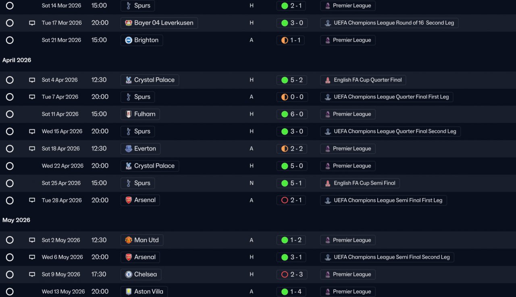Viewport: 516px width, 297px height.
Task: Click the TV icon on Sat 4 Apr 2026 fixture
Action: point(32,80)
